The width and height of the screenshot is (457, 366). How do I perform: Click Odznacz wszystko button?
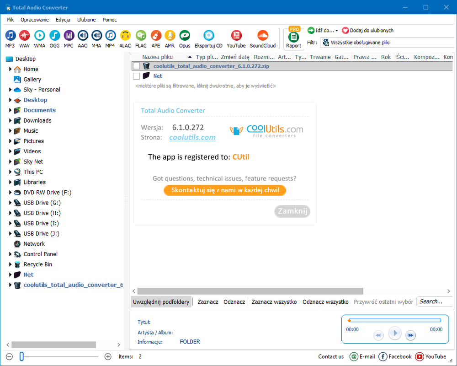click(x=325, y=302)
